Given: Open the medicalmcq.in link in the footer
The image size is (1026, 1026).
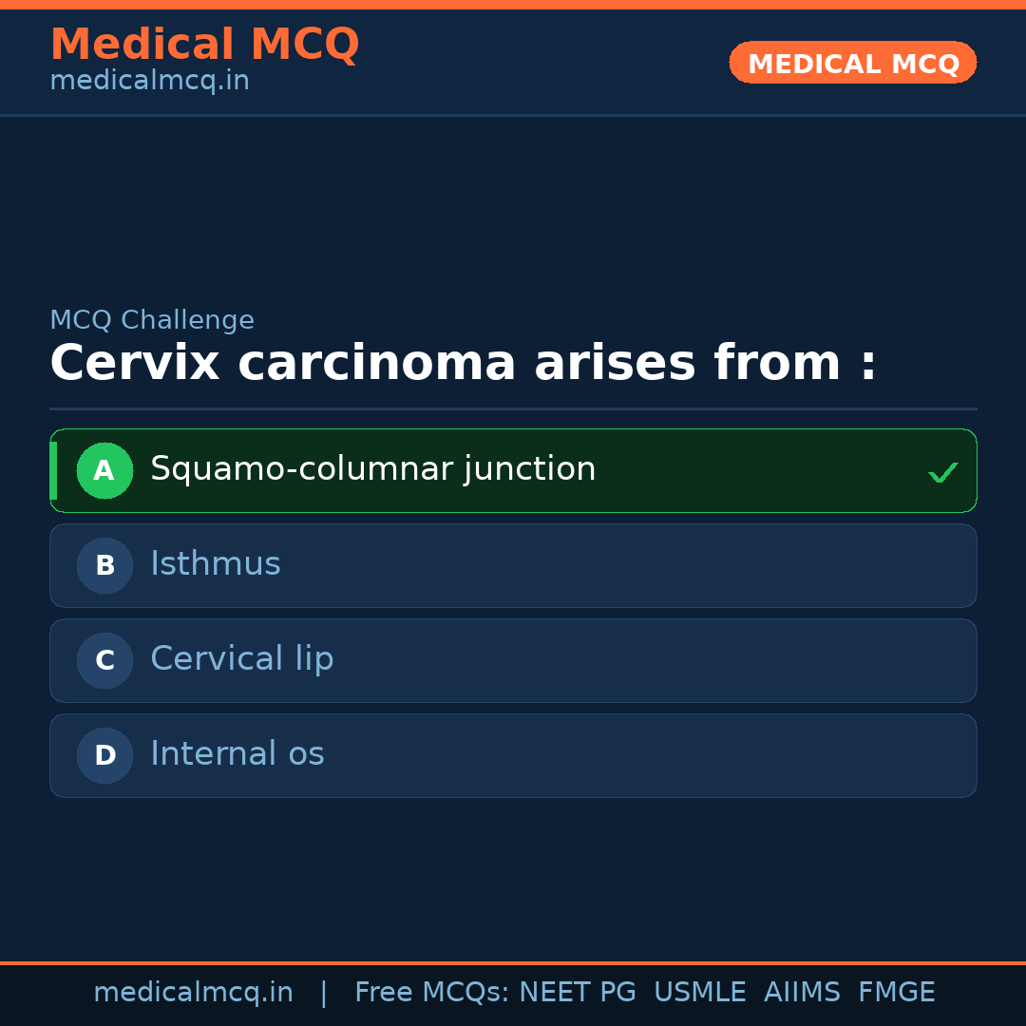Looking at the screenshot, I should pos(193,993).
